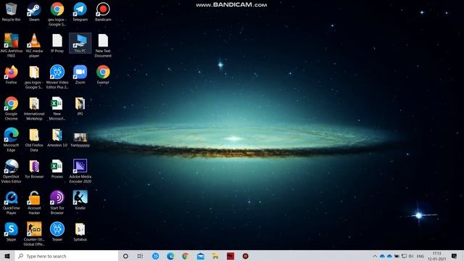Viewport: 464px width, 261px height.
Task: Select the Telegram desktop shortcut
Action: (x=80, y=12)
